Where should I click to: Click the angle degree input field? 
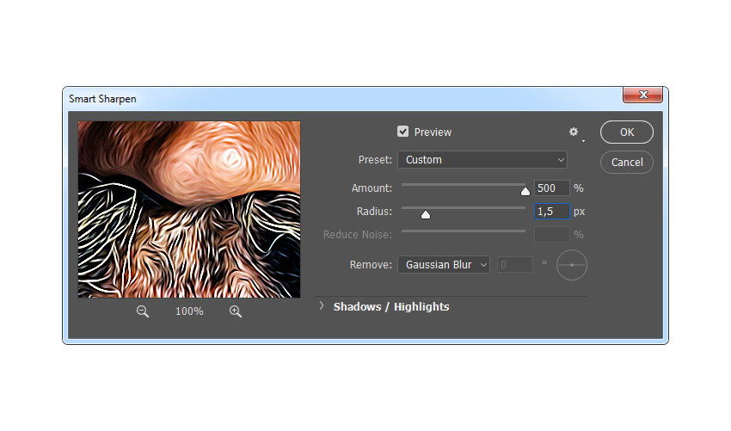coord(514,264)
